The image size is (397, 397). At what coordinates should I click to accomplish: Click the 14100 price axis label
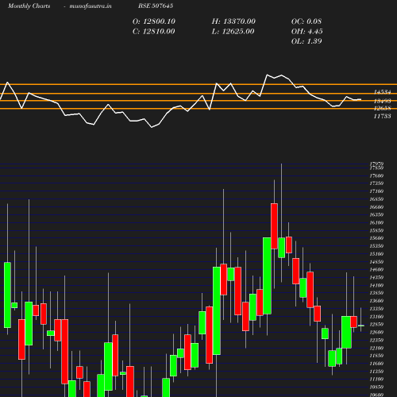(376, 285)
